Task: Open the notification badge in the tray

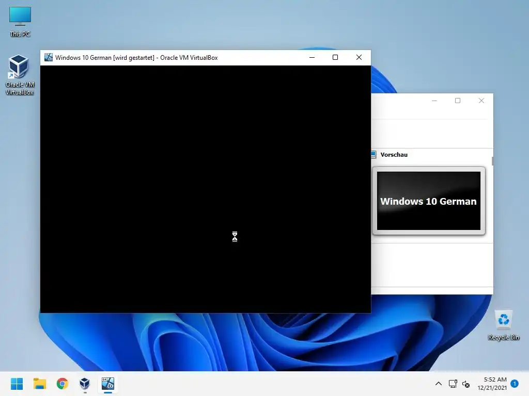Action: [515, 383]
